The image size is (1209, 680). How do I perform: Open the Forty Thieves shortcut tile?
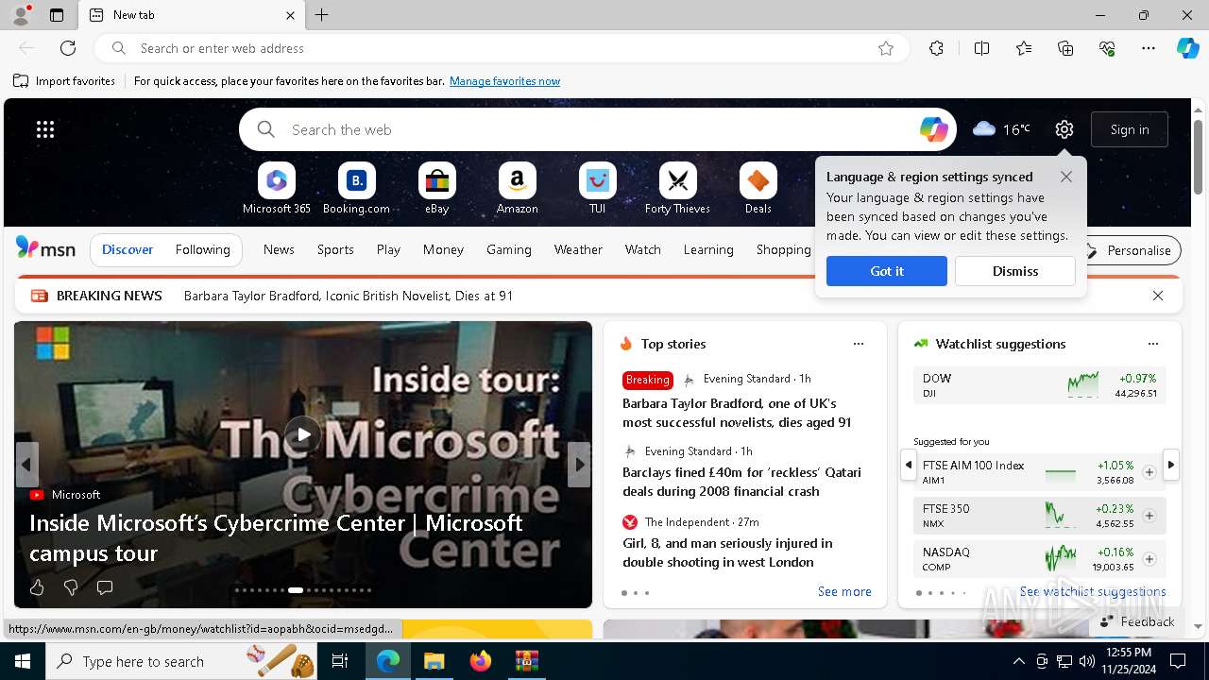point(677,188)
